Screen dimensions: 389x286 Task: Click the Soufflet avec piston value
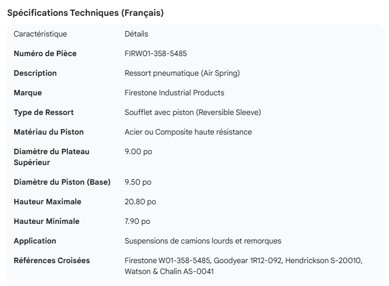coord(193,112)
